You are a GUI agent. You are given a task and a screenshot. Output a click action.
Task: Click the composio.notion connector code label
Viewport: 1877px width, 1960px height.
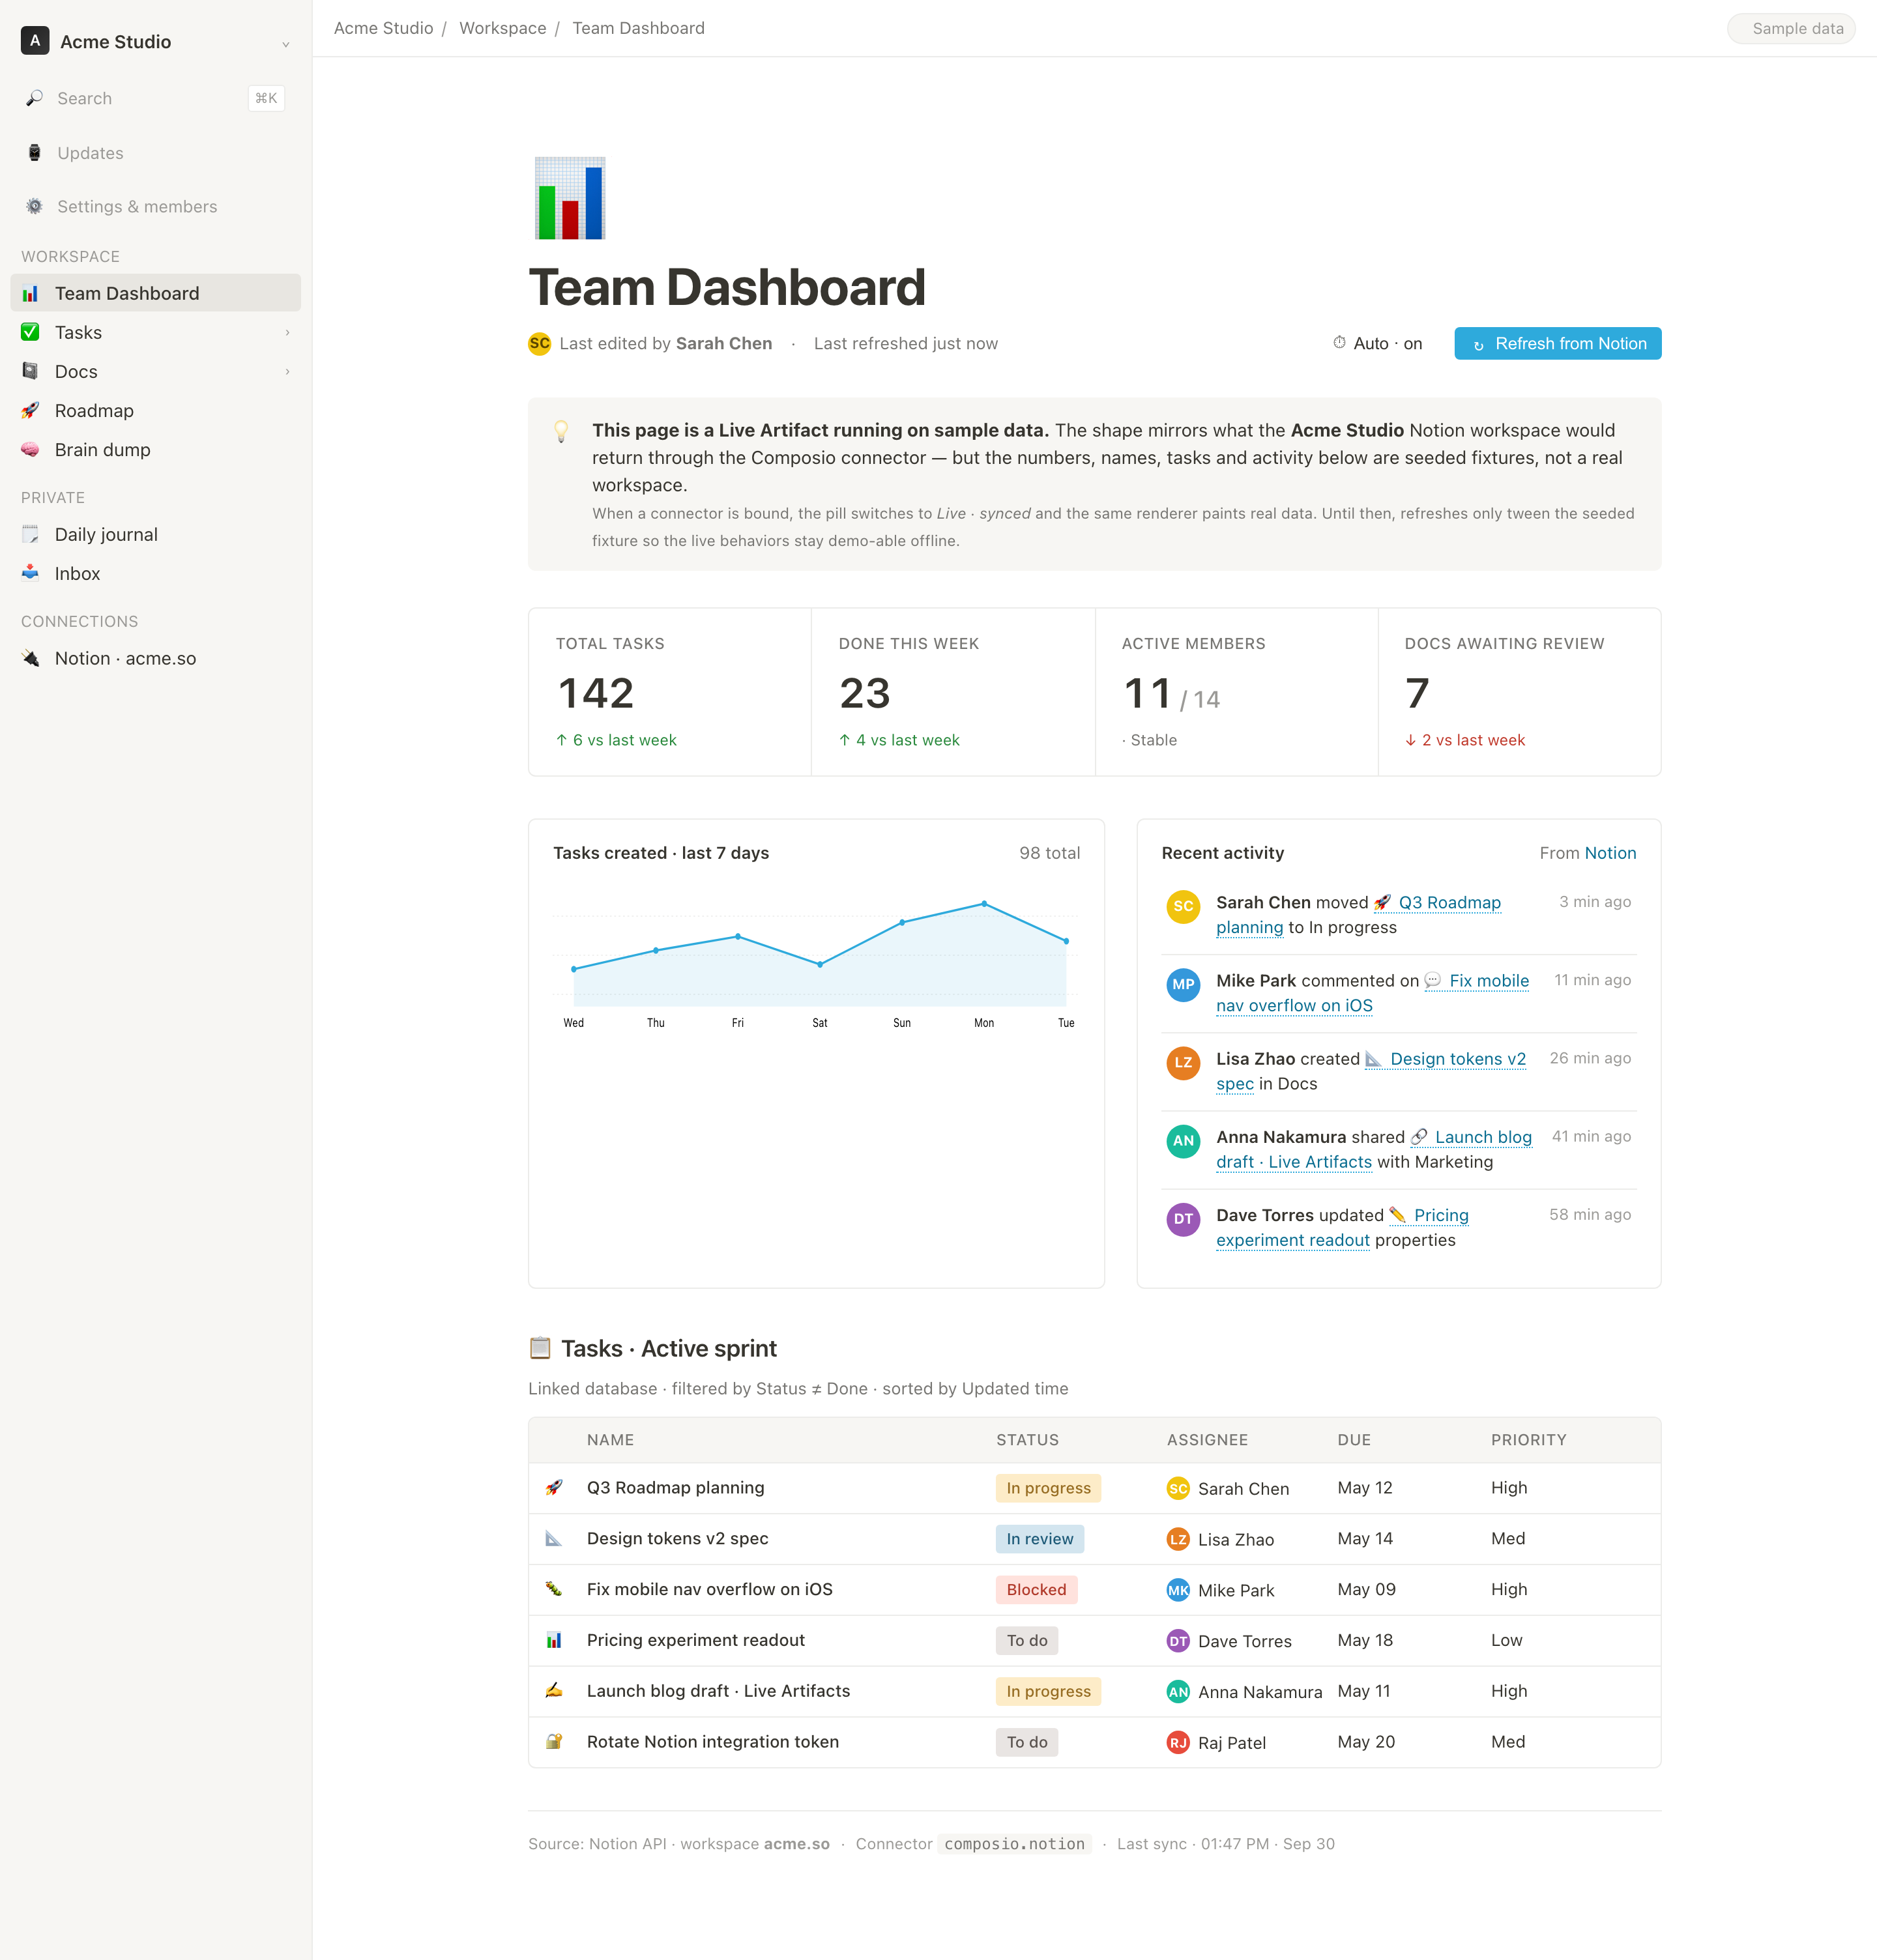click(x=1014, y=1844)
